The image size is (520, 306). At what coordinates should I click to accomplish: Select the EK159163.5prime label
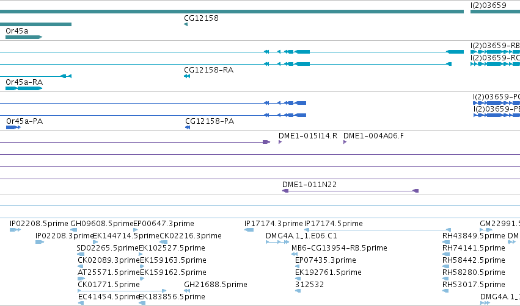tap(173, 260)
